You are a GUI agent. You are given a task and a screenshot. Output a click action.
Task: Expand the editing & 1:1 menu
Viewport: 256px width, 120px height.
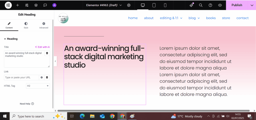click(171, 18)
